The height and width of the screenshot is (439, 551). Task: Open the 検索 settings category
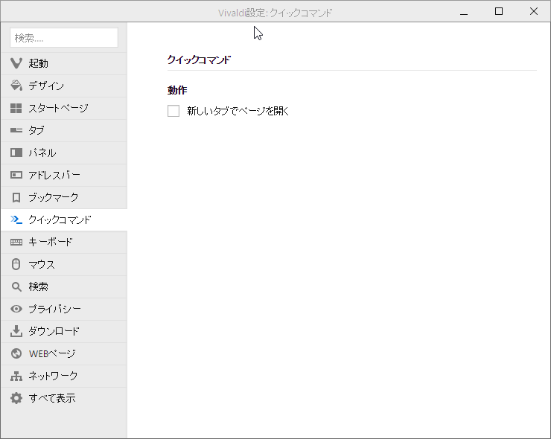pyautogui.click(x=64, y=286)
